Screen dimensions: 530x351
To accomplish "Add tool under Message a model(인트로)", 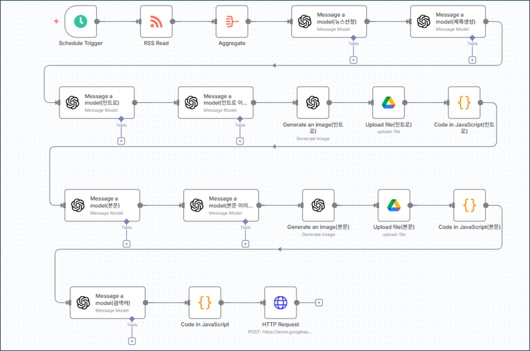I will pyautogui.click(x=121, y=141).
